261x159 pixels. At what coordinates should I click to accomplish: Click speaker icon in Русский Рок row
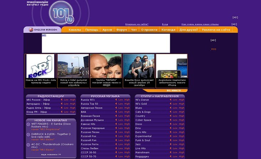(x=116, y=136)
